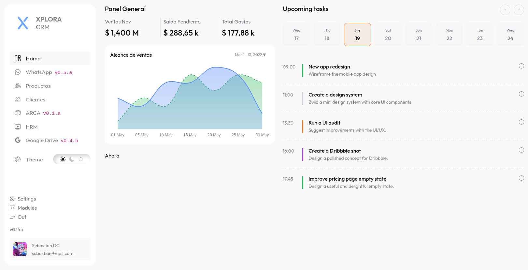The height and width of the screenshot is (270, 528).
Task: Select the Home menu item
Action: 50,58
